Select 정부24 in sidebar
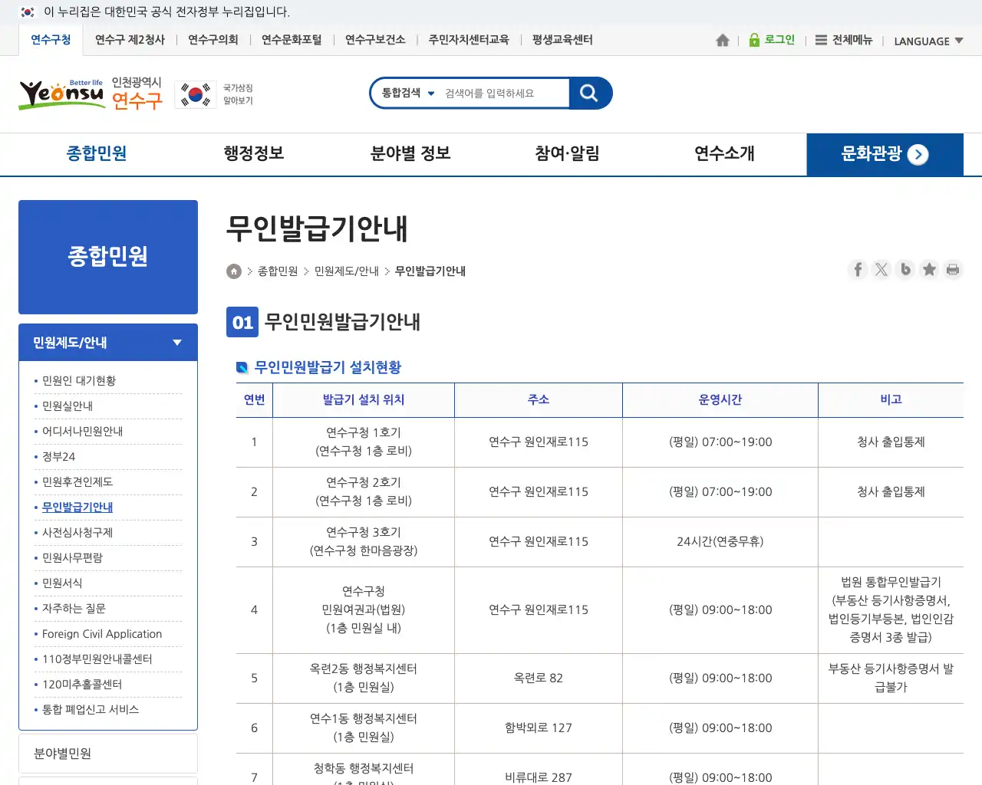Viewport: 982px width, 785px height. coord(59,457)
